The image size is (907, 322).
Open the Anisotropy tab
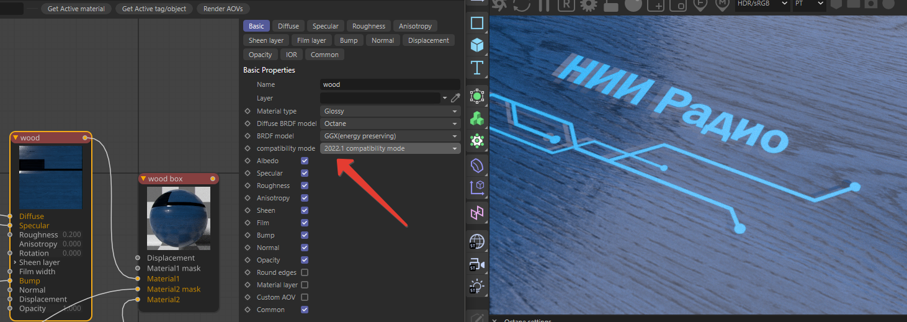tap(415, 26)
